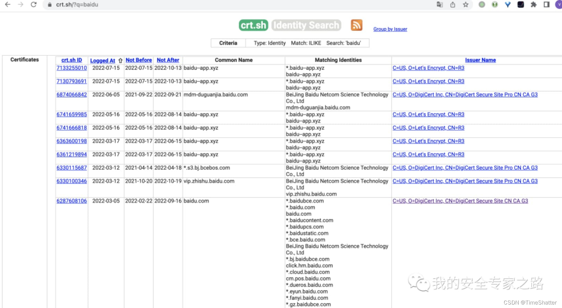Sort table by crt.sh ID column
Image resolution: width=562 pixels, height=308 pixels.
click(71, 60)
